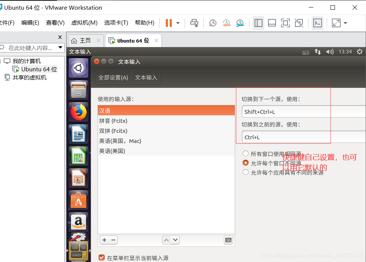The height and width of the screenshot is (262, 366).
Task: Click the keyboard input indicator in top panel
Action: coord(305,52)
